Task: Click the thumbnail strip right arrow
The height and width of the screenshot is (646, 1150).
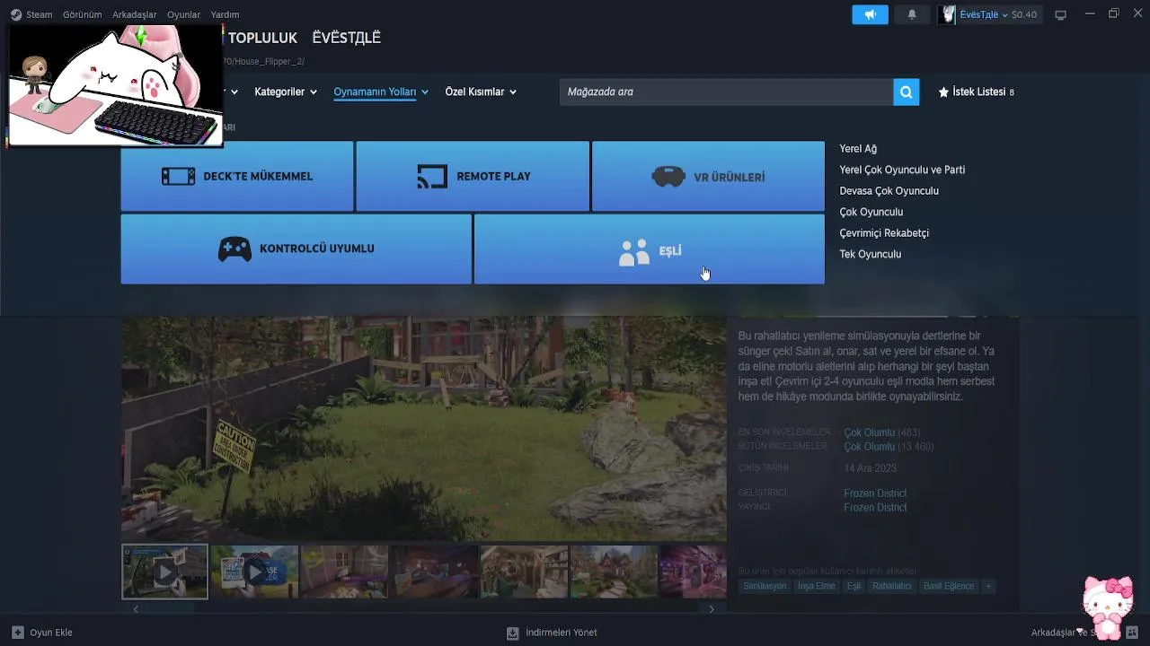Action: point(712,609)
